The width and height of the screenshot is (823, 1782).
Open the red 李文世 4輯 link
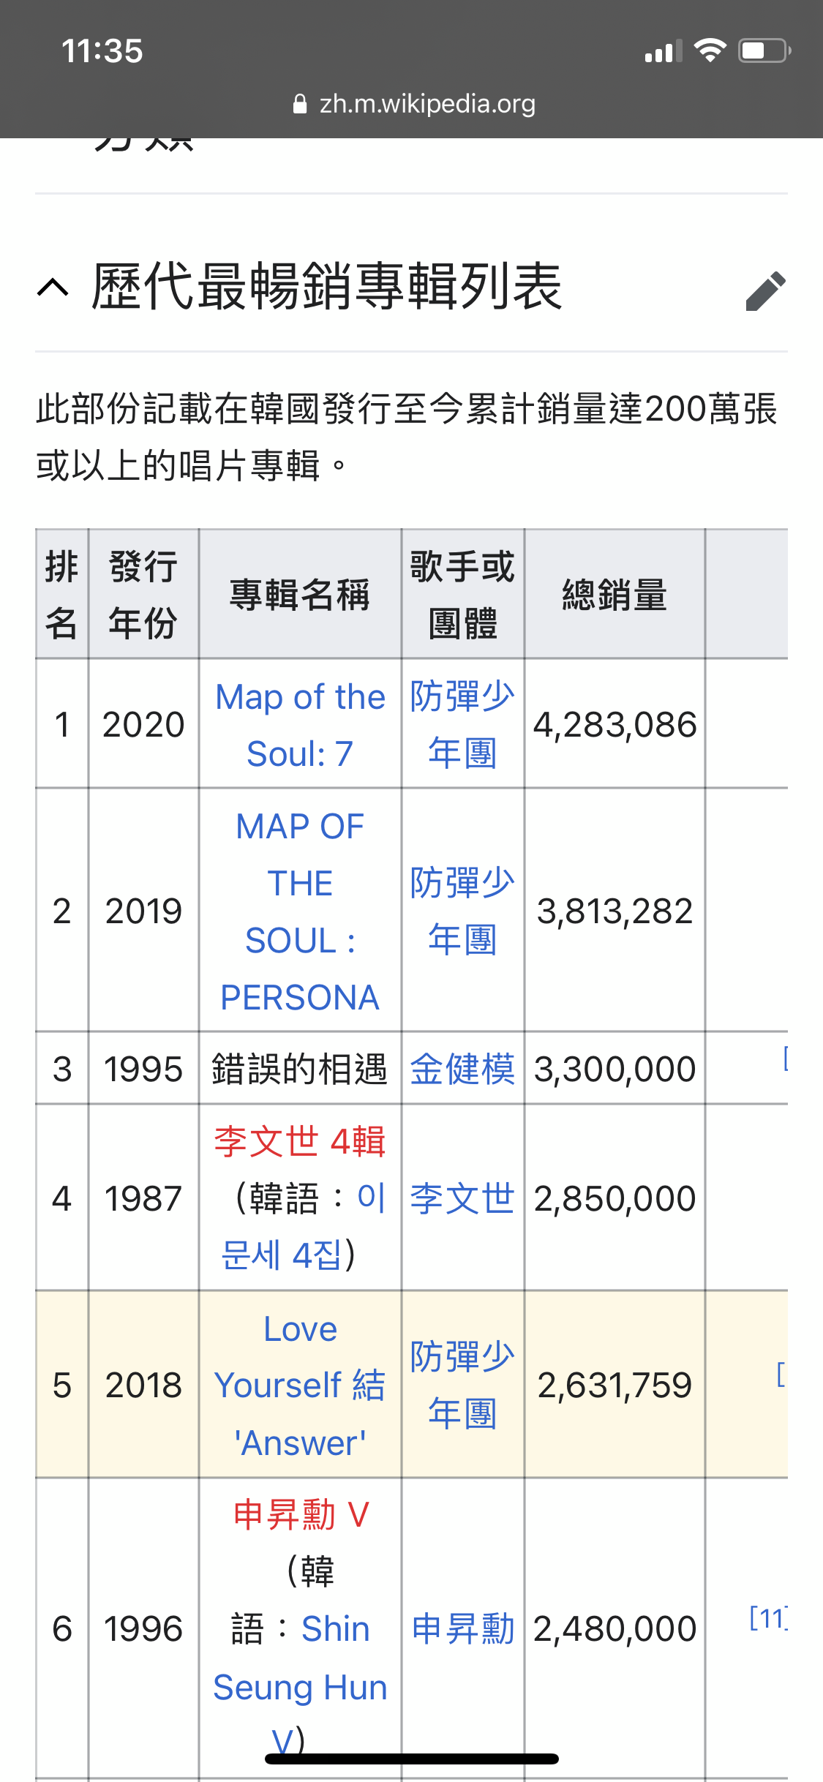(x=299, y=1141)
